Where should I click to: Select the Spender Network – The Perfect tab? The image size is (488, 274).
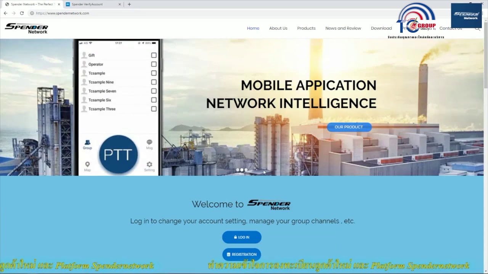pyautogui.click(x=32, y=4)
